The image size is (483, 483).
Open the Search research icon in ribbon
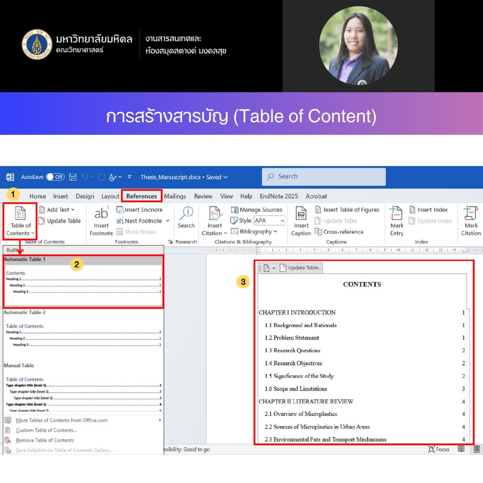point(186,213)
